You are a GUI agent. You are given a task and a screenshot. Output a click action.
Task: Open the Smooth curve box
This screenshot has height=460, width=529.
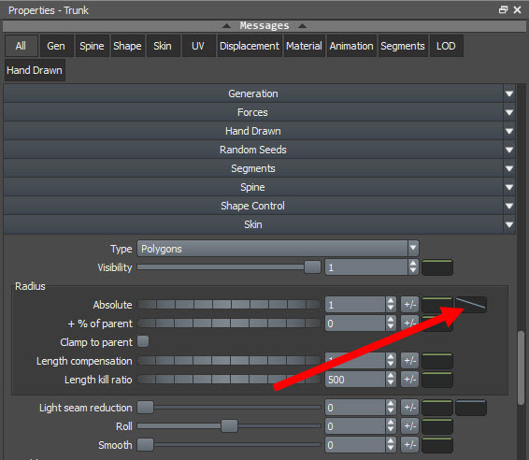(436, 445)
